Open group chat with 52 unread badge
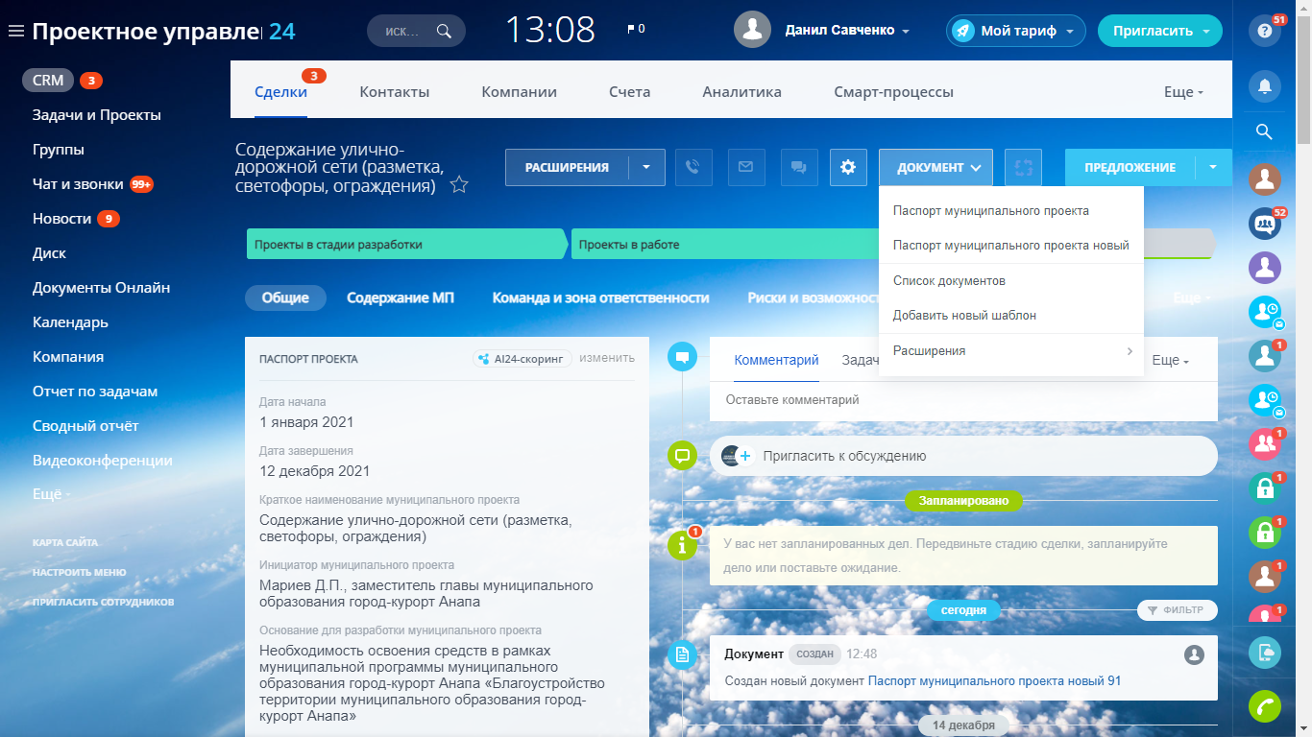The width and height of the screenshot is (1312, 737). click(1265, 224)
